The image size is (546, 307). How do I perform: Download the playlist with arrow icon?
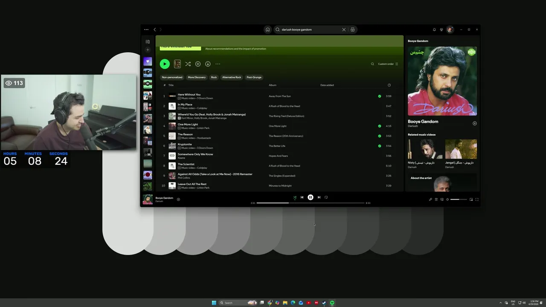pos(208,64)
